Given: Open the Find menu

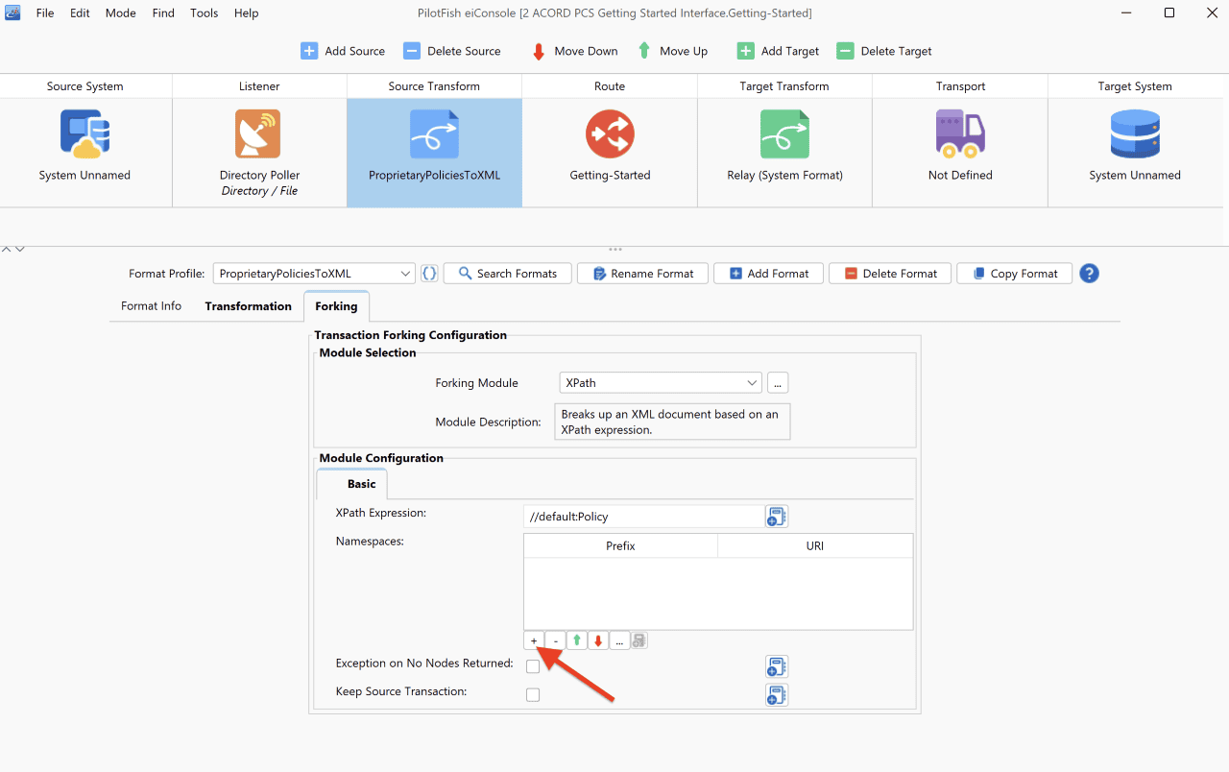Looking at the screenshot, I should pos(163,12).
